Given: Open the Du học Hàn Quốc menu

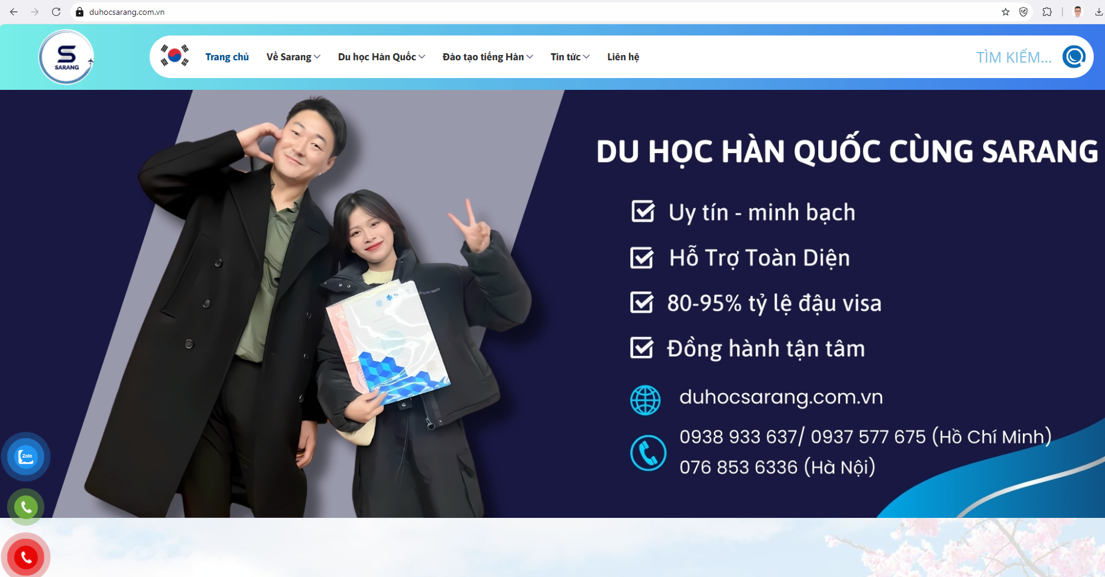Looking at the screenshot, I should tap(377, 57).
